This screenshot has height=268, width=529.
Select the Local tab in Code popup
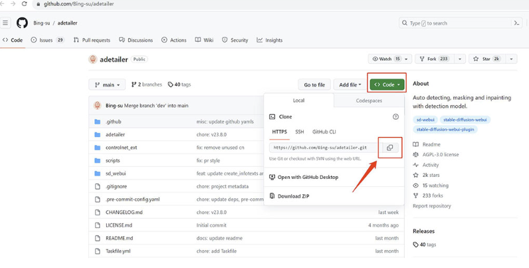coord(298,100)
